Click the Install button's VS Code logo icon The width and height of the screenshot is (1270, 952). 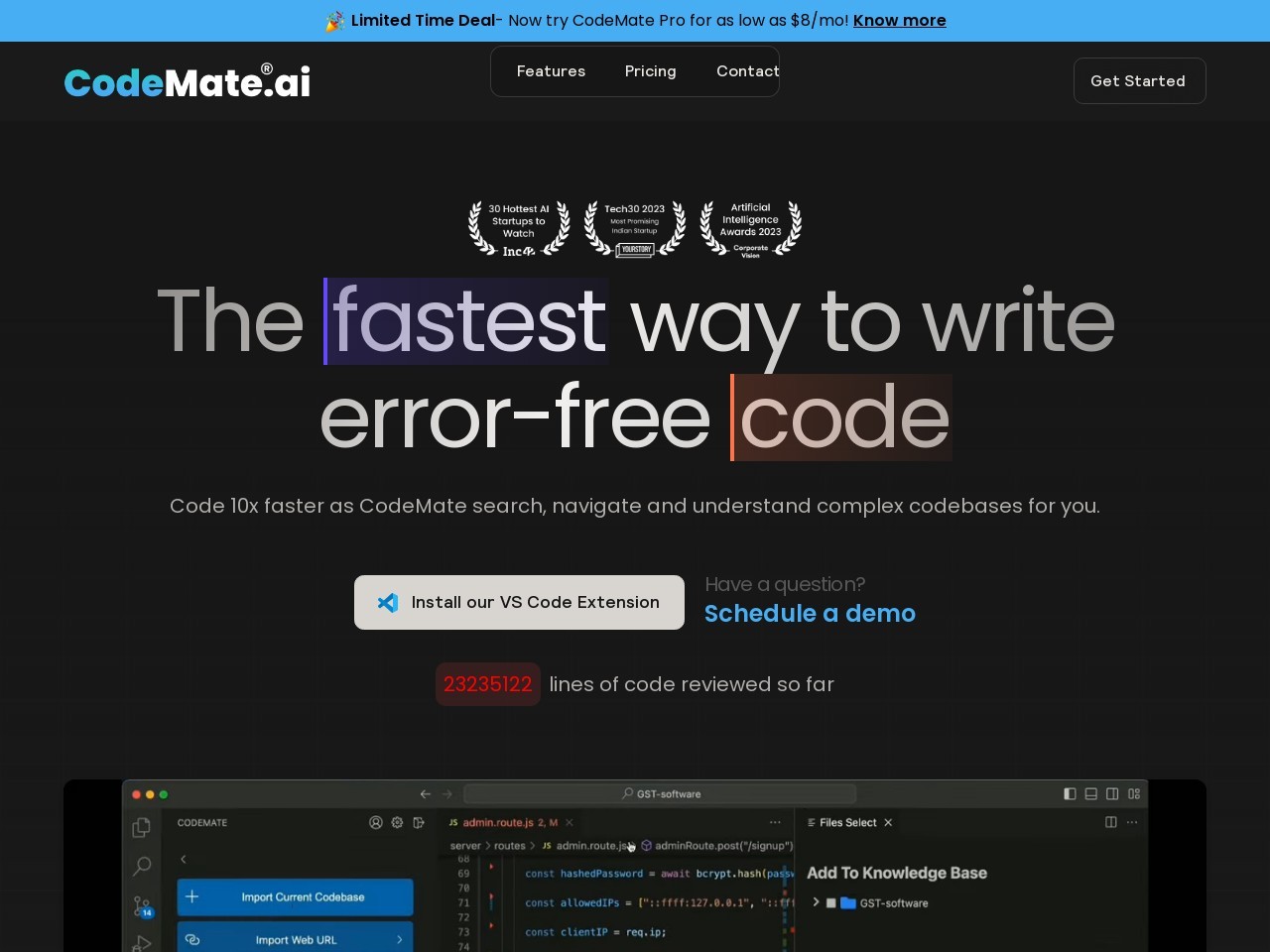coord(388,602)
